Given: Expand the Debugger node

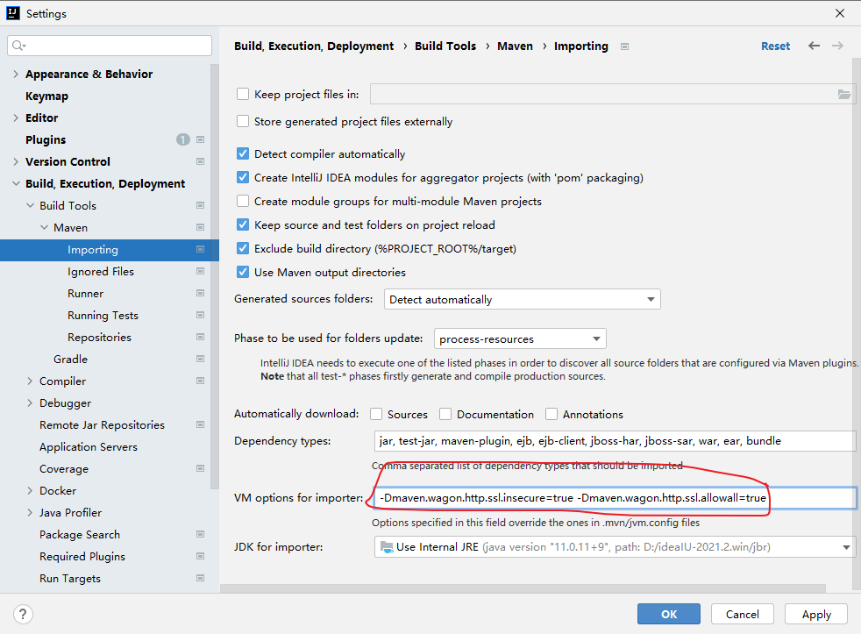Looking at the screenshot, I should click(30, 402).
